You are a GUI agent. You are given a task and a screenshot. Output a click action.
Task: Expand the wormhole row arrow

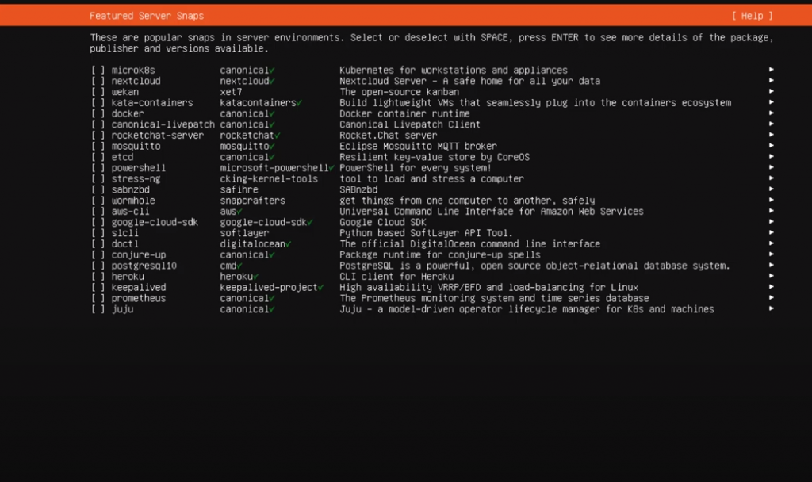771,200
